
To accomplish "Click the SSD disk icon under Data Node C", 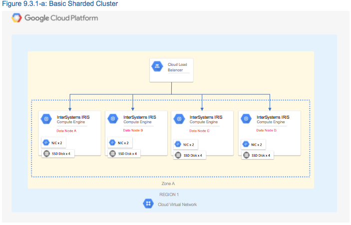I will [178, 155].
